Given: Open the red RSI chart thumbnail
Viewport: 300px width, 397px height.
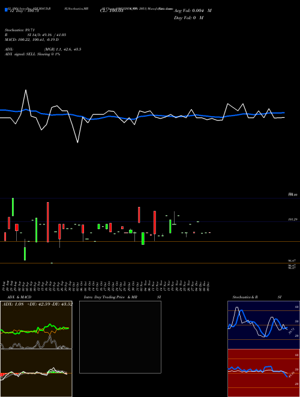Looking at the screenshot, I should 263,373.
